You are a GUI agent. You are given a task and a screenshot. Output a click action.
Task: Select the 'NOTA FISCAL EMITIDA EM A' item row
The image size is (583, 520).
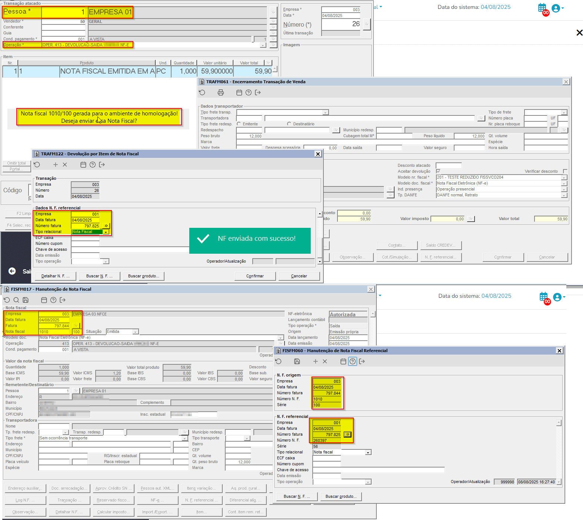point(137,71)
